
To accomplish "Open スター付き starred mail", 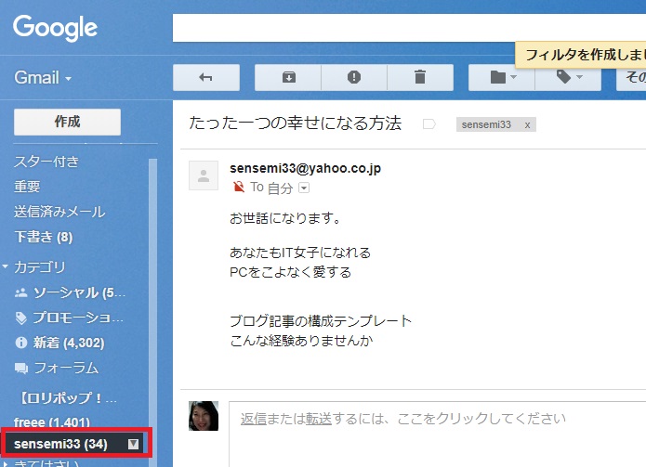I will click(x=46, y=162).
